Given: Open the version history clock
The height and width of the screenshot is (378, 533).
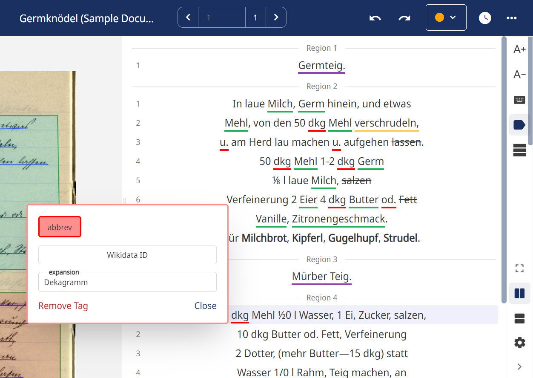Looking at the screenshot, I should [485, 18].
